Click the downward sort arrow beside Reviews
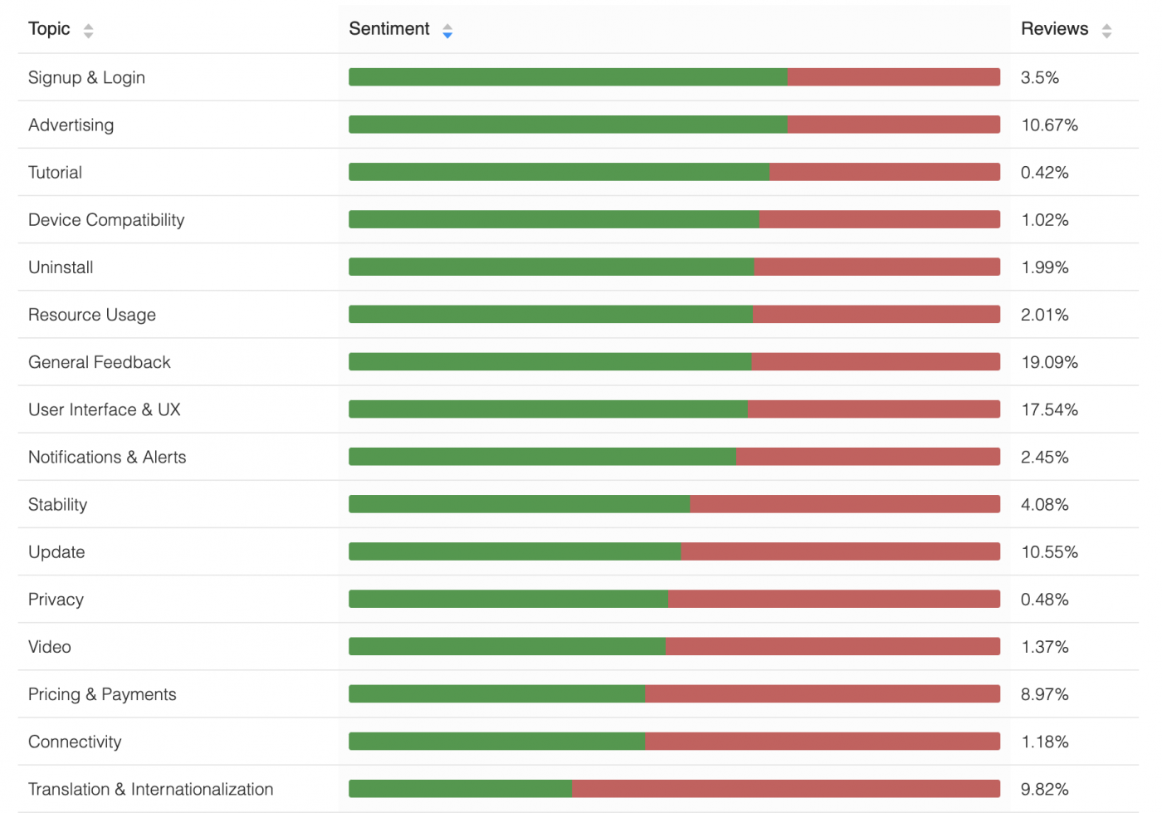The image size is (1162, 813). pos(1106,34)
